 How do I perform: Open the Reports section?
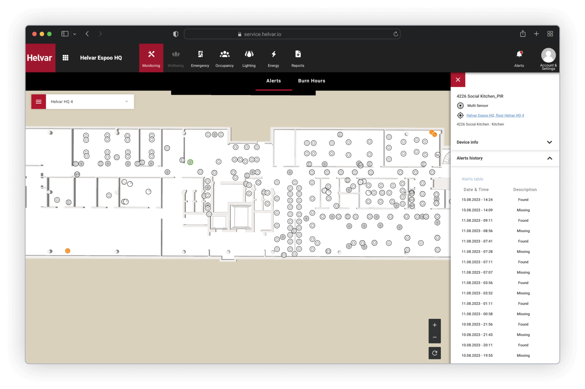(x=297, y=58)
